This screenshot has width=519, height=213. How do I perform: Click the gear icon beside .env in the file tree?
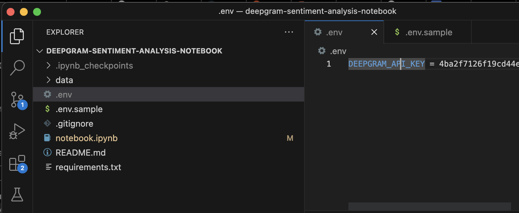48,95
